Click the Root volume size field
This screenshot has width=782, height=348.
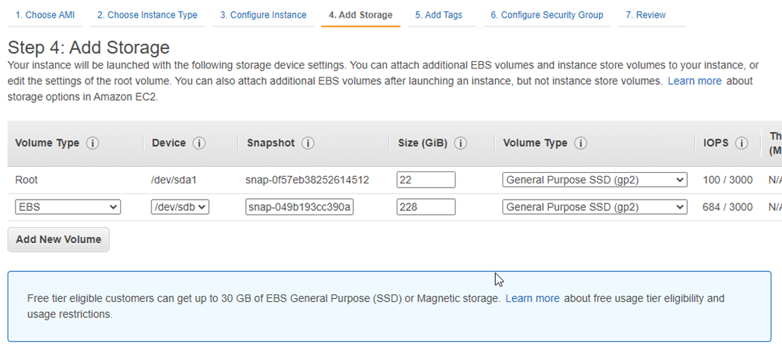(426, 180)
